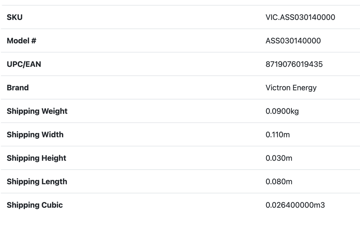The image size is (360, 229).
Task: Click the Model # label
Action: click(x=21, y=41)
